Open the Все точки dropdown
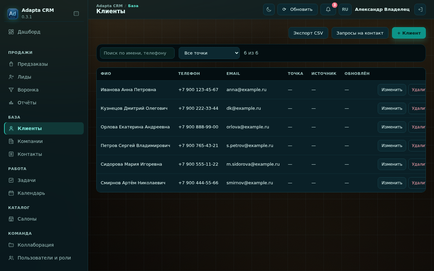This screenshot has height=271, width=434. tap(209, 53)
